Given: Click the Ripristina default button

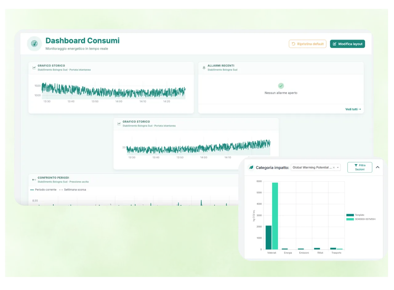Looking at the screenshot, I should point(308,44).
